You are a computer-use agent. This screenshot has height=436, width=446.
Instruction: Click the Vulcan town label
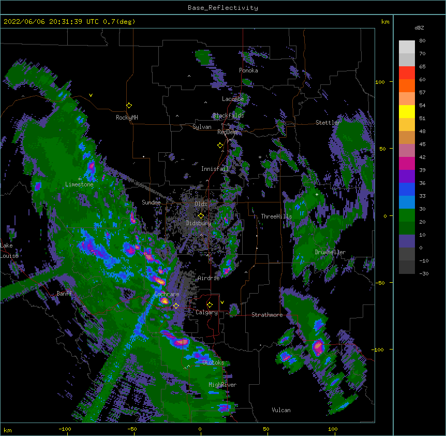(x=281, y=410)
